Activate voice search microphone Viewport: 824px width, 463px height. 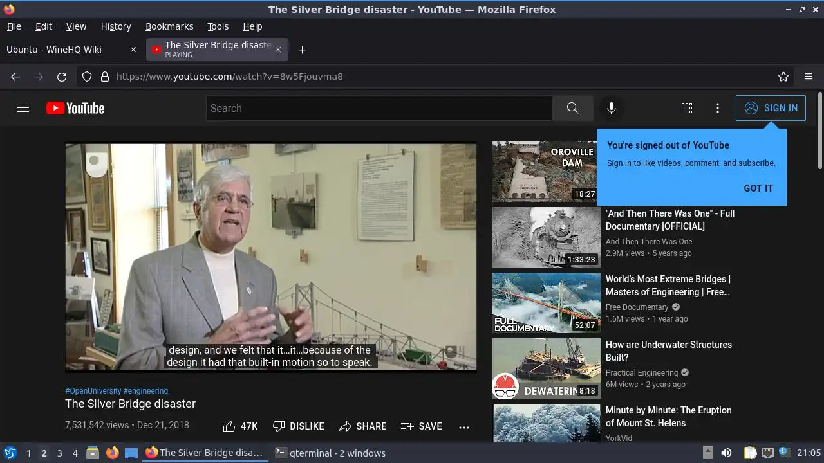click(612, 108)
